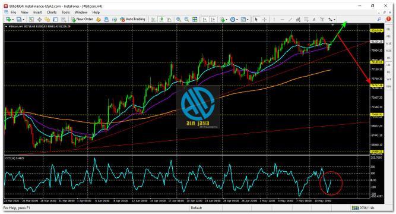Open the Profiles toolbar icon
The image size is (396, 214).
[x=19, y=19]
